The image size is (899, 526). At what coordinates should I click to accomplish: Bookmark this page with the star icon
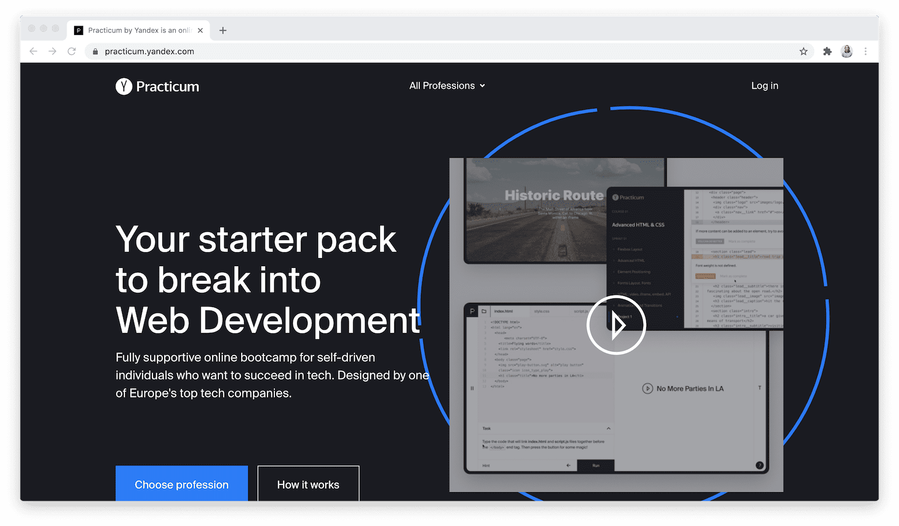click(x=804, y=51)
